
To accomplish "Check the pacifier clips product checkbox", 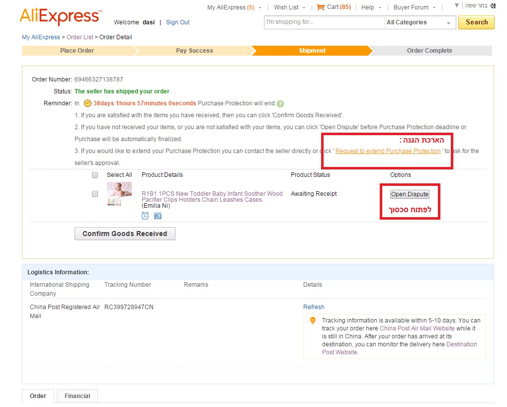I will point(95,194).
